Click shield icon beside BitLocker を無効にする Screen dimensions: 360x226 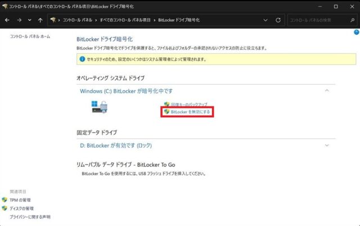click(167, 112)
